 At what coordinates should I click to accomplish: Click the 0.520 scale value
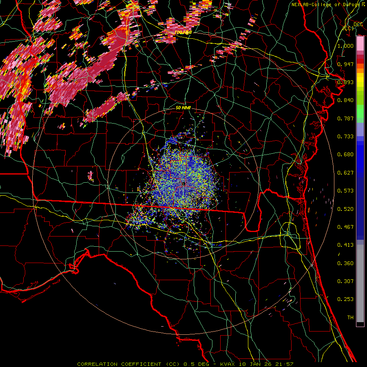[345, 209]
